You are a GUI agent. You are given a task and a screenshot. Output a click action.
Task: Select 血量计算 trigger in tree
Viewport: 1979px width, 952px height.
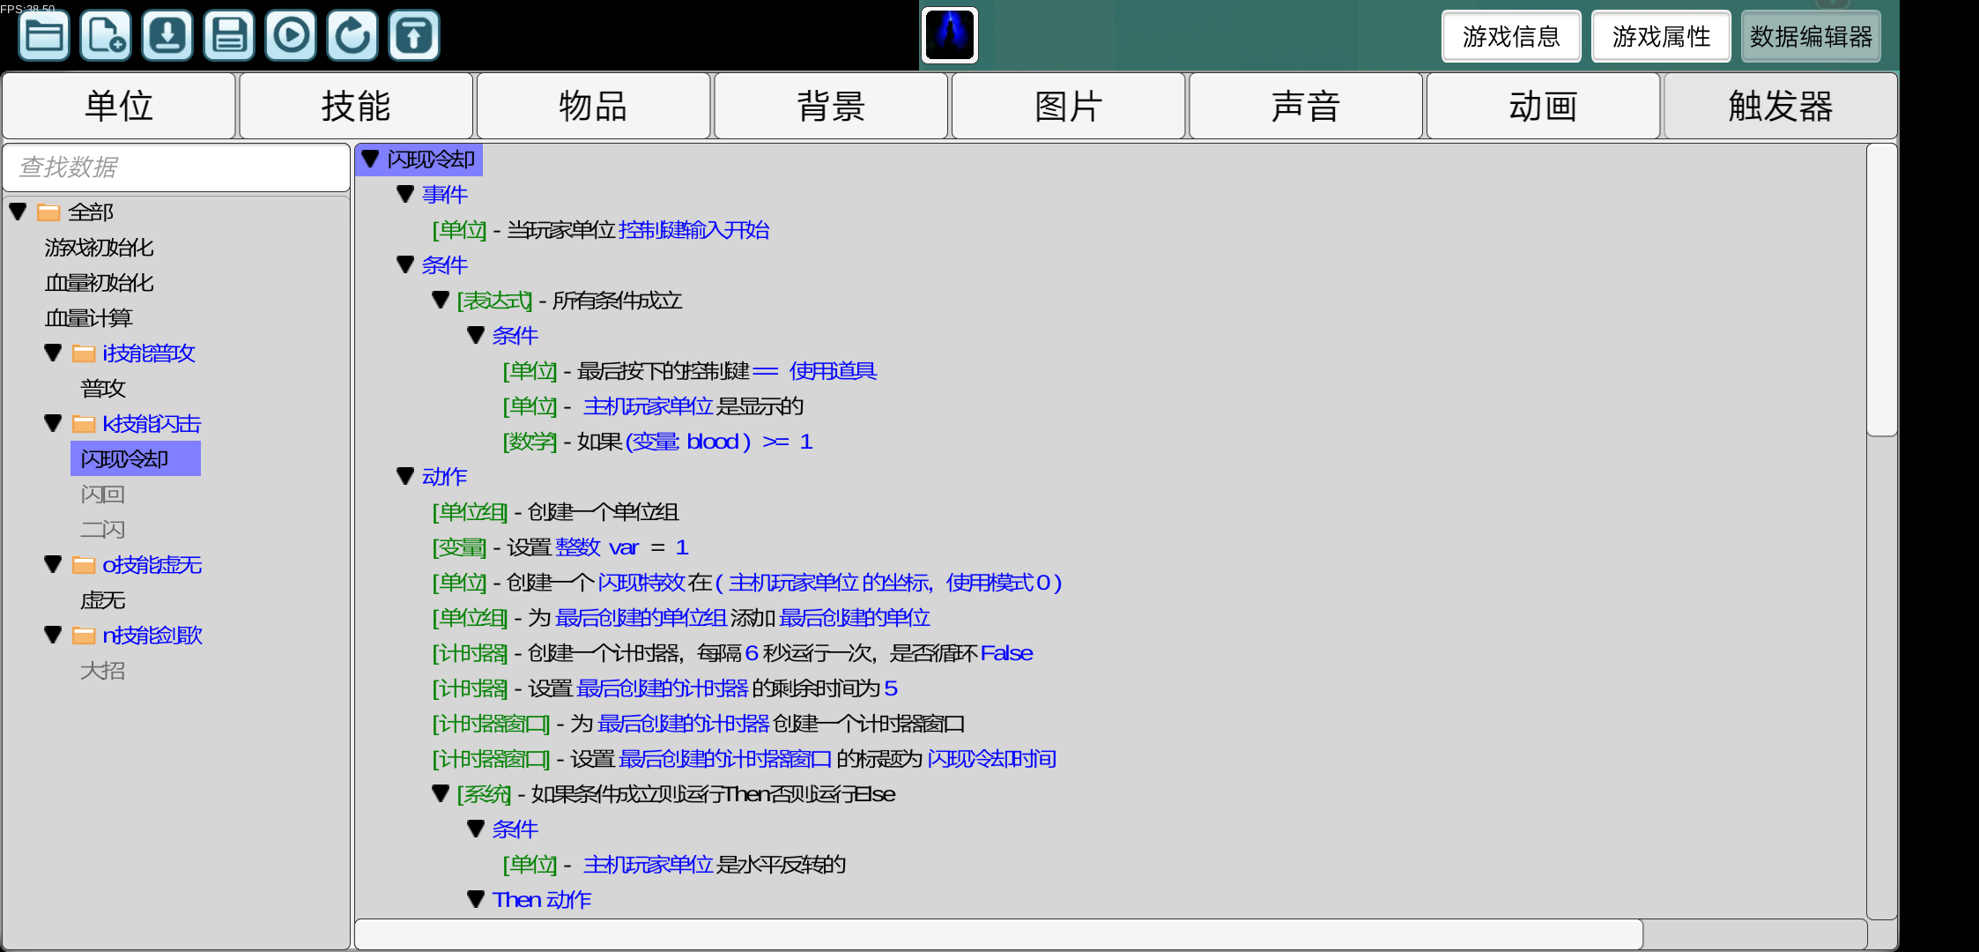coord(89,318)
